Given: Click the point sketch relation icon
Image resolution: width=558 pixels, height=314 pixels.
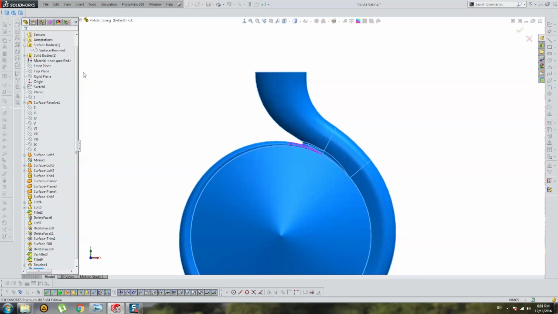Looking at the screenshot, I should [227, 292].
